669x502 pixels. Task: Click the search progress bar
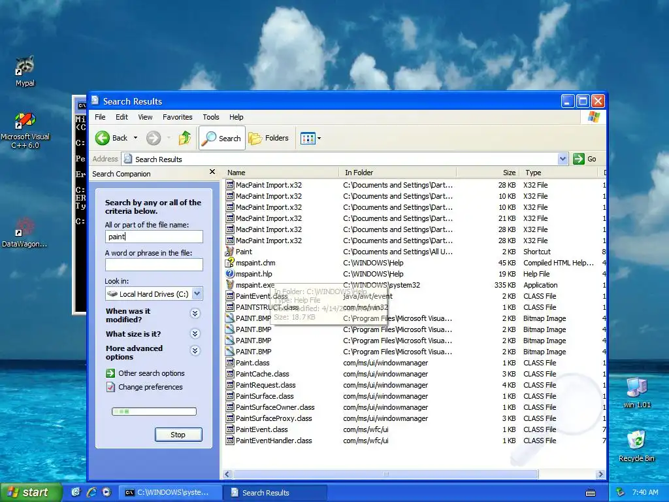pyautogui.click(x=154, y=412)
